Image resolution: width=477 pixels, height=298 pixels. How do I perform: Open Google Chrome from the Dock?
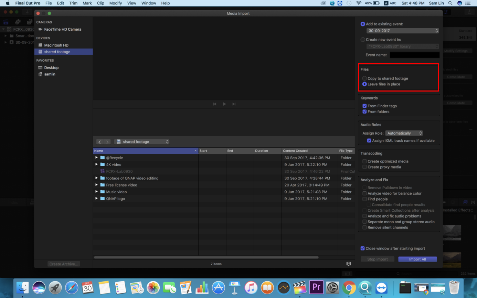(349, 287)
